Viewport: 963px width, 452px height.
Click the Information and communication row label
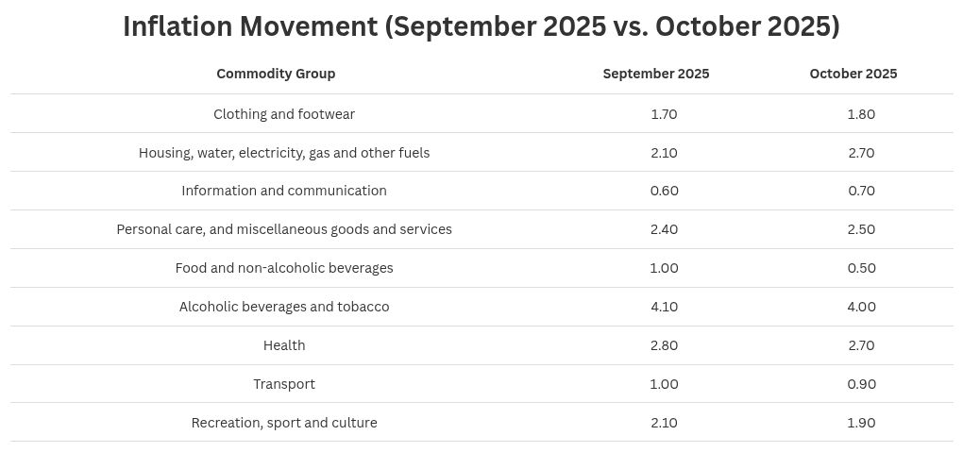(284, 191)
